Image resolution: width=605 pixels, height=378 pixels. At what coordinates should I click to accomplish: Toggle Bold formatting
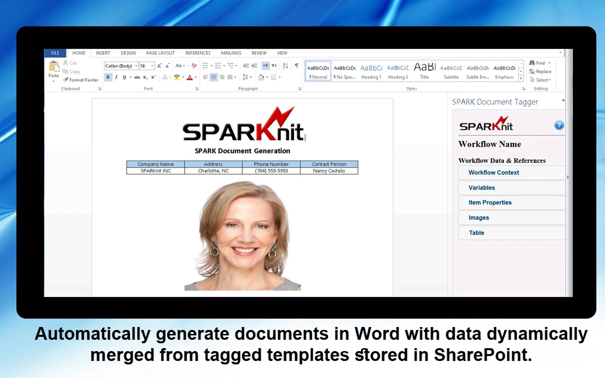pyautogui.click(x=108, y=77)
